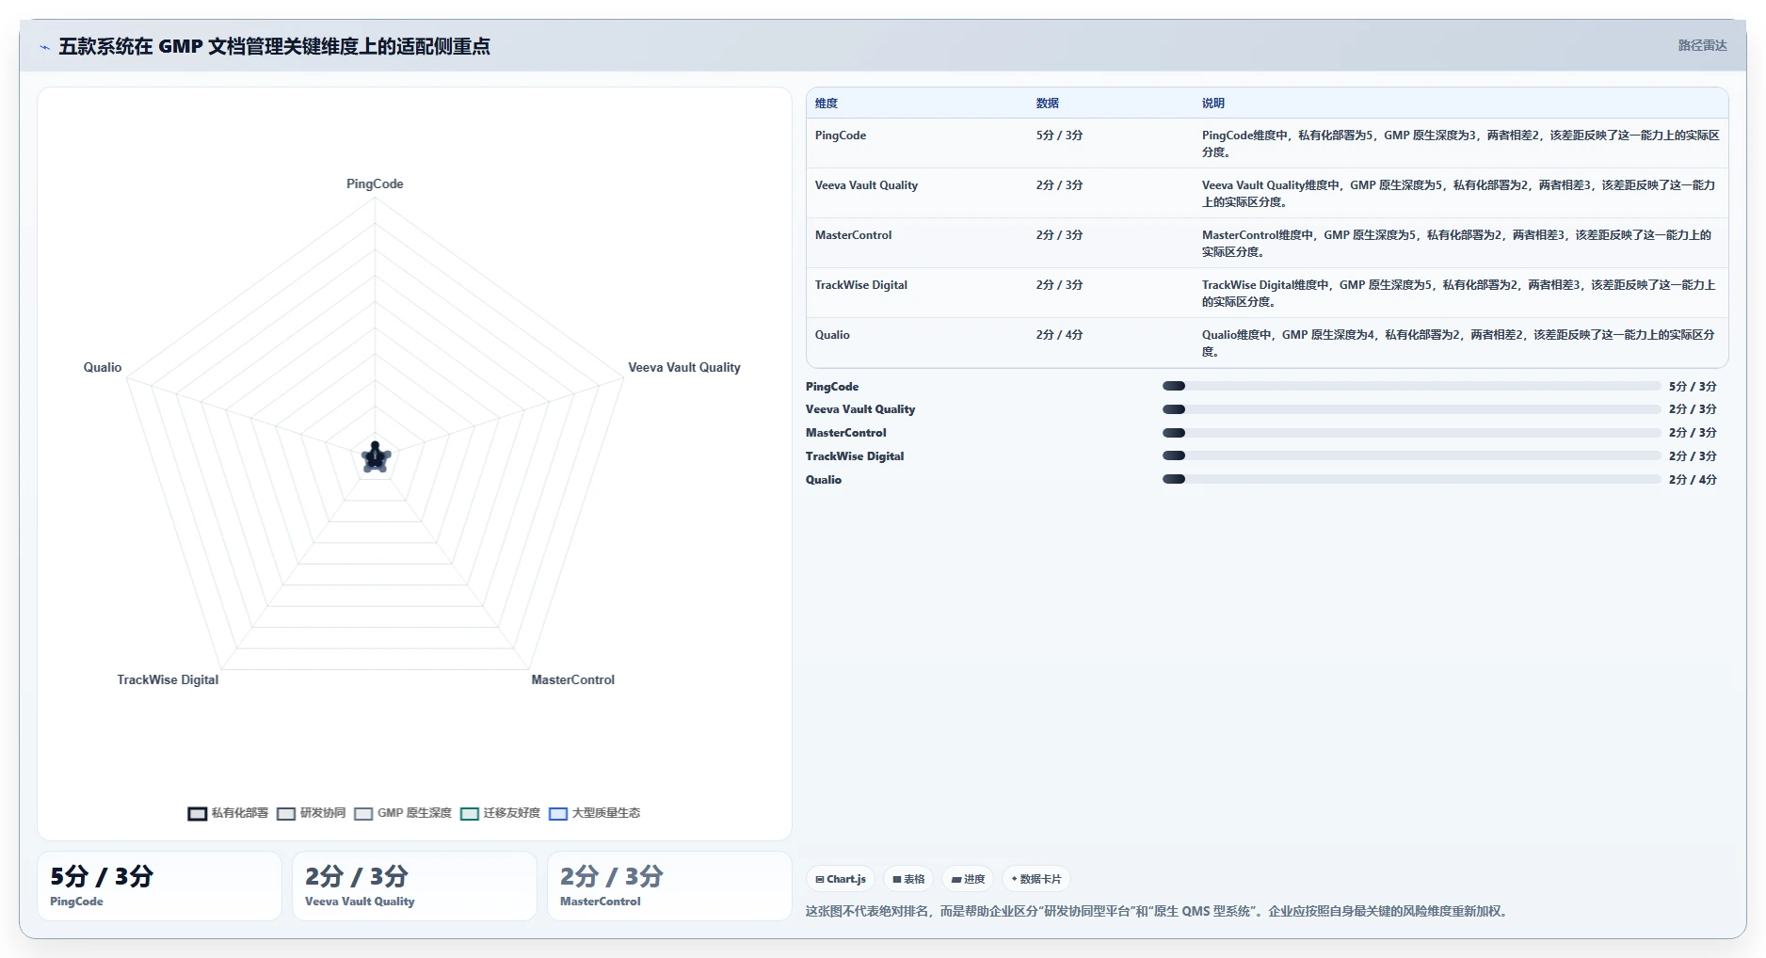Viewport: 1766px width, 958px height.
Task: Click the 表格 chip
Action: click(908, 879)
